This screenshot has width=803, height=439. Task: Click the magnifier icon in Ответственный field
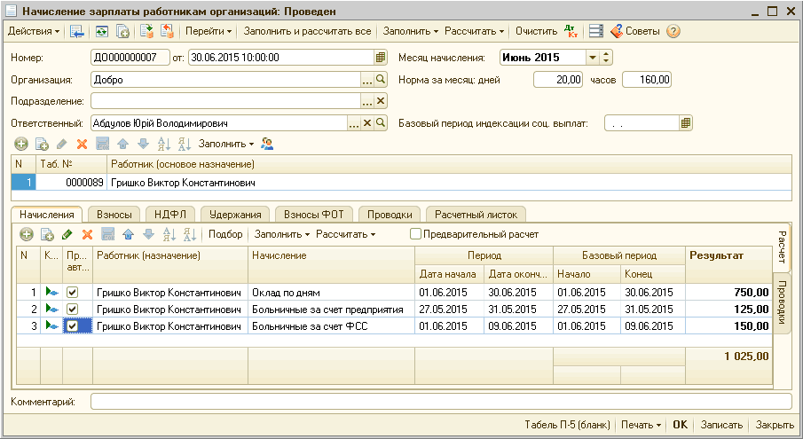(381, 122)
